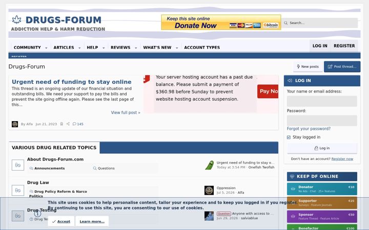The image size is (369, 230).
Task: Open the salviablue user link
Action: pyautogui.click(x=249, y=218)
